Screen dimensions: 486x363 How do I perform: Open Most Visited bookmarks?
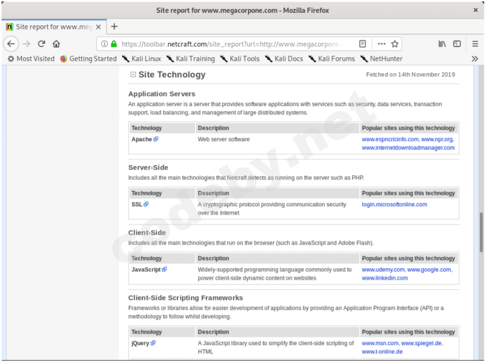[31, 59]
